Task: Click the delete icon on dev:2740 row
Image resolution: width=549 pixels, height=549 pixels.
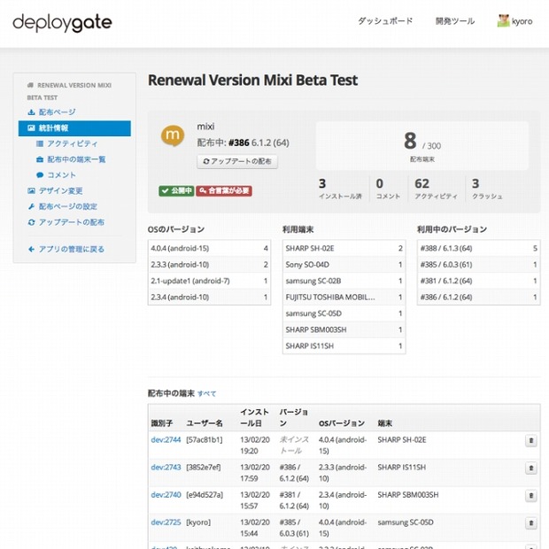Action: (530, 496)
